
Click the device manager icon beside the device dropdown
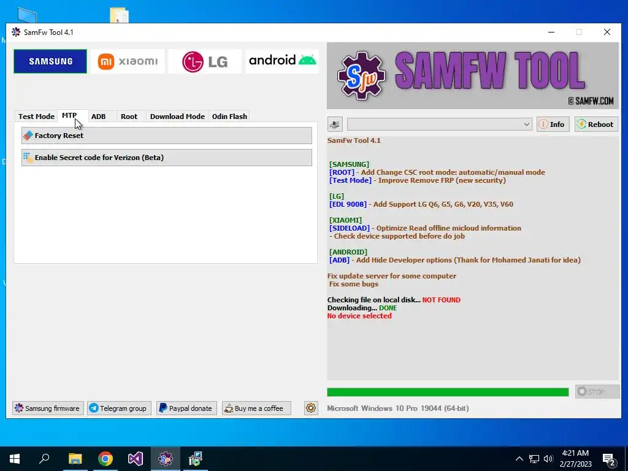tap(335, 124)
